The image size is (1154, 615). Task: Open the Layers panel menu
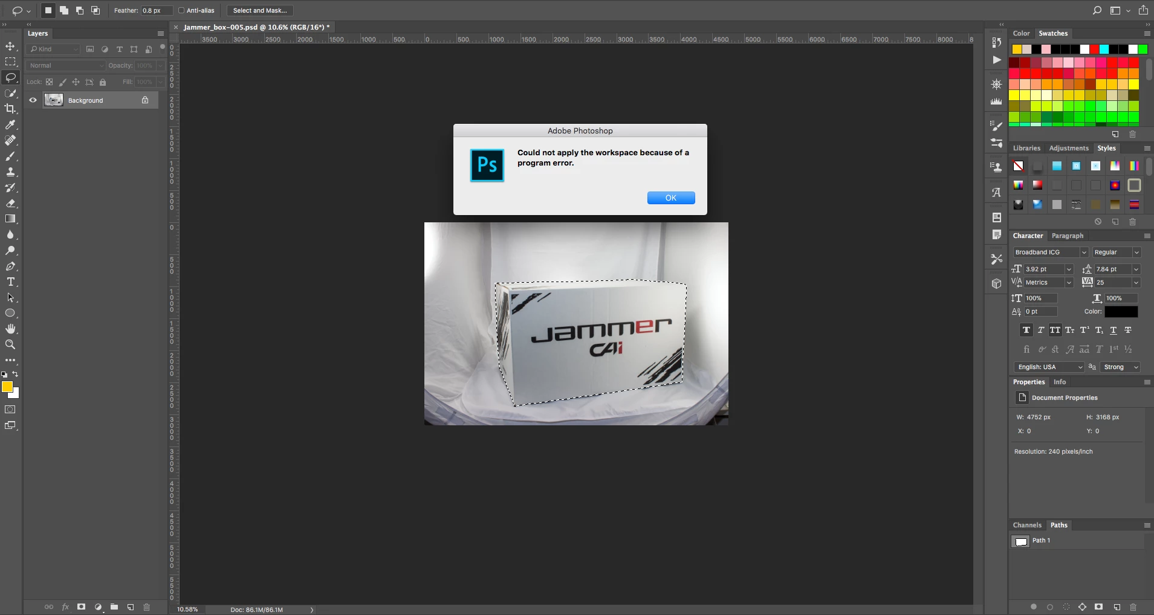pos(160,33)
